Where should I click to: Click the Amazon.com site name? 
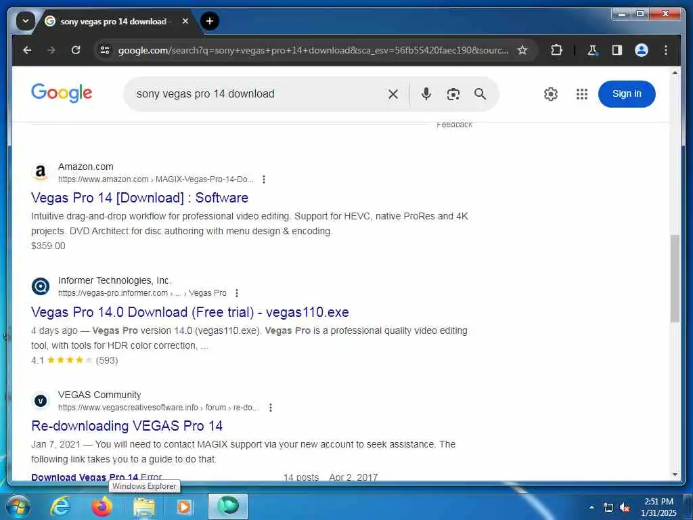click(86, 167)
